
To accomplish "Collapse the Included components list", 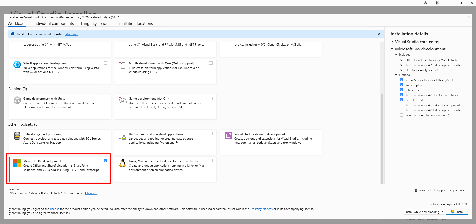I will (396, 54).
